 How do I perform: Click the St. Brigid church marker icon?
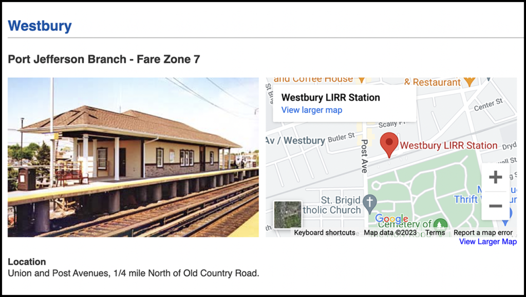tap(369, 203)
